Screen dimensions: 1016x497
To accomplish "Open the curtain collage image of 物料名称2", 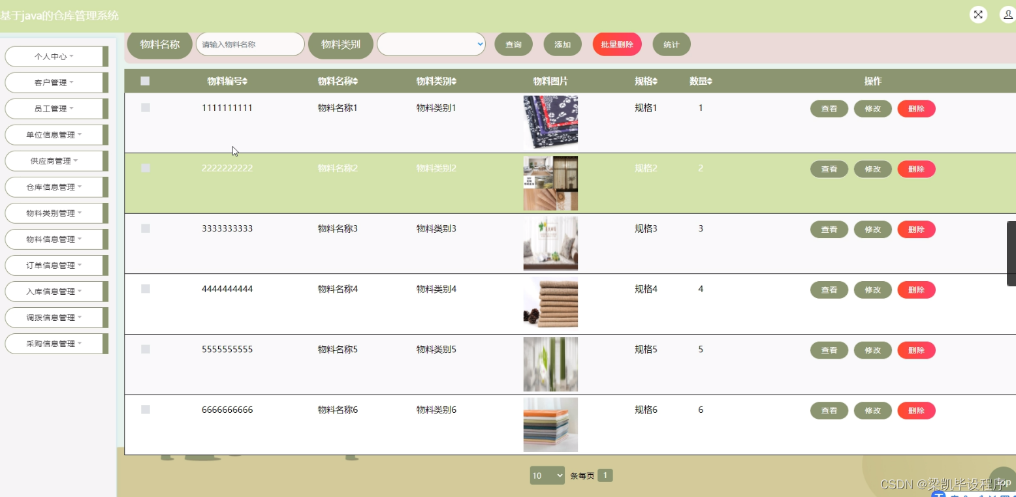I will point(550,183).
